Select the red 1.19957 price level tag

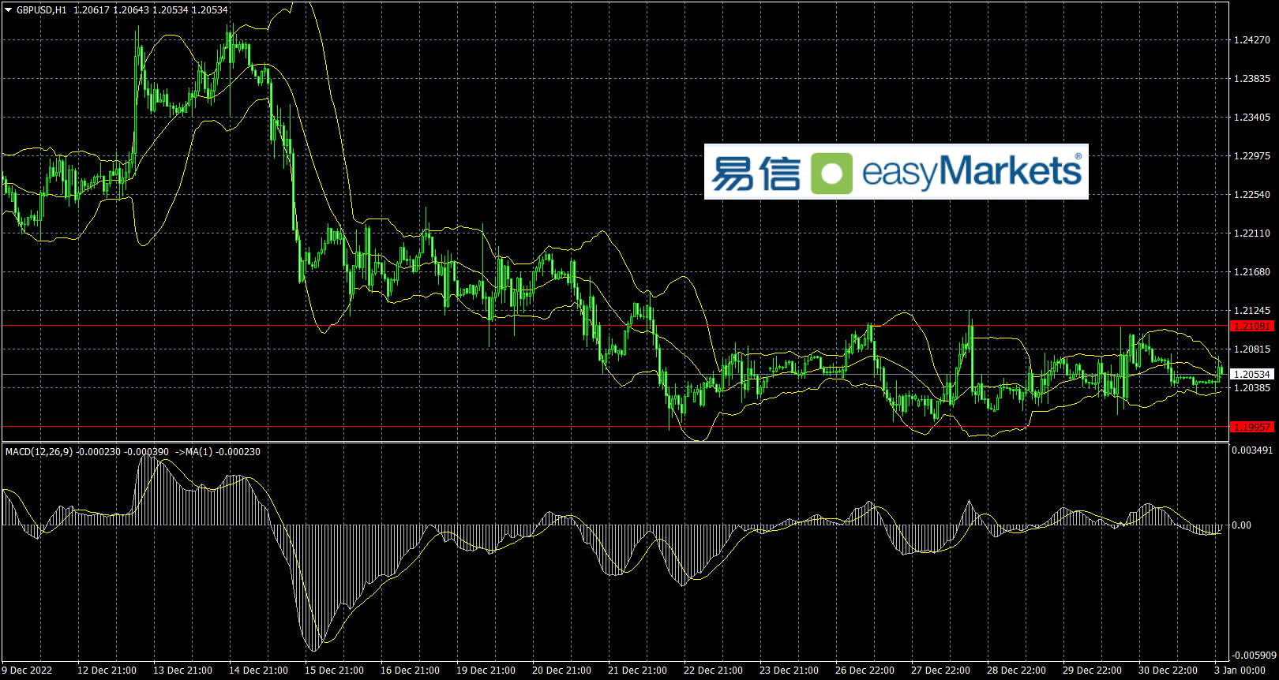pyautogui.click(x=1252, y=427)
